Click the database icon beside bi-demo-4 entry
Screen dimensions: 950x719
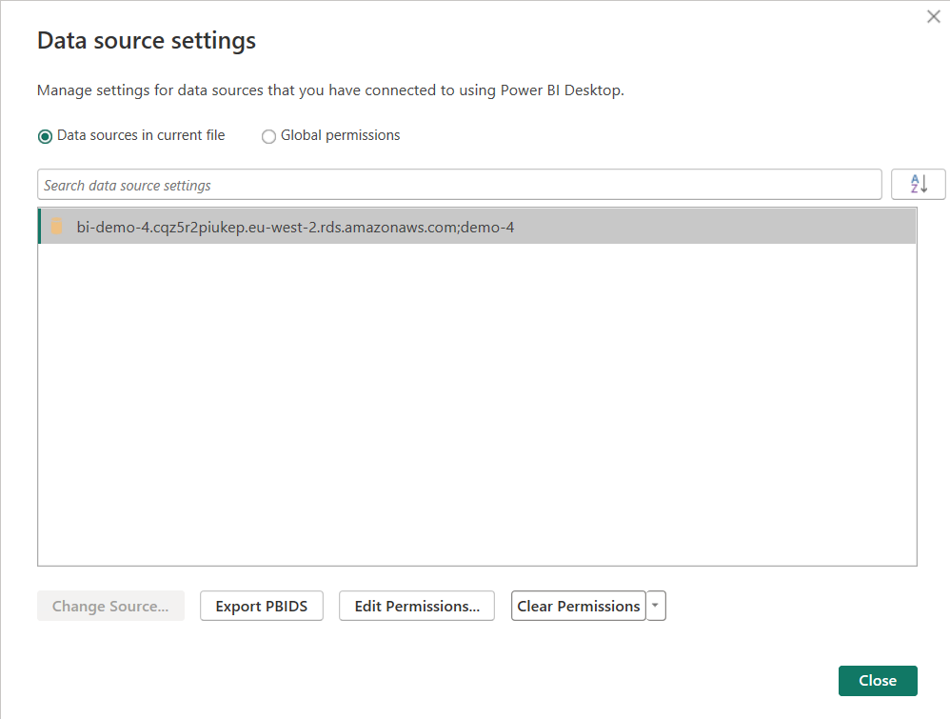click(57, 227)
